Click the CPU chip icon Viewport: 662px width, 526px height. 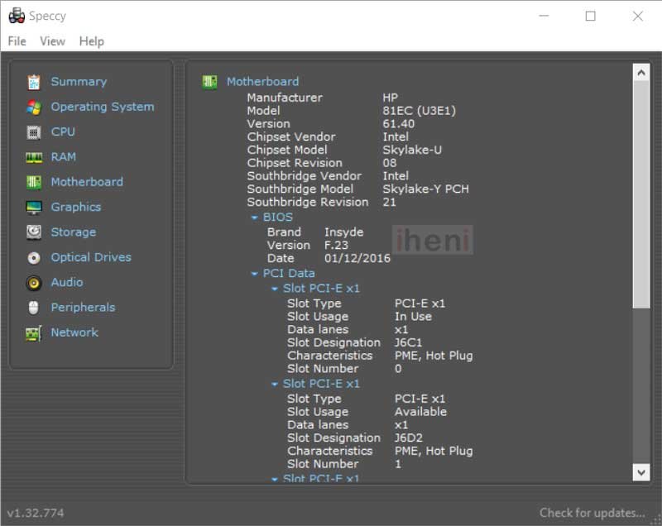click(34, 132)
